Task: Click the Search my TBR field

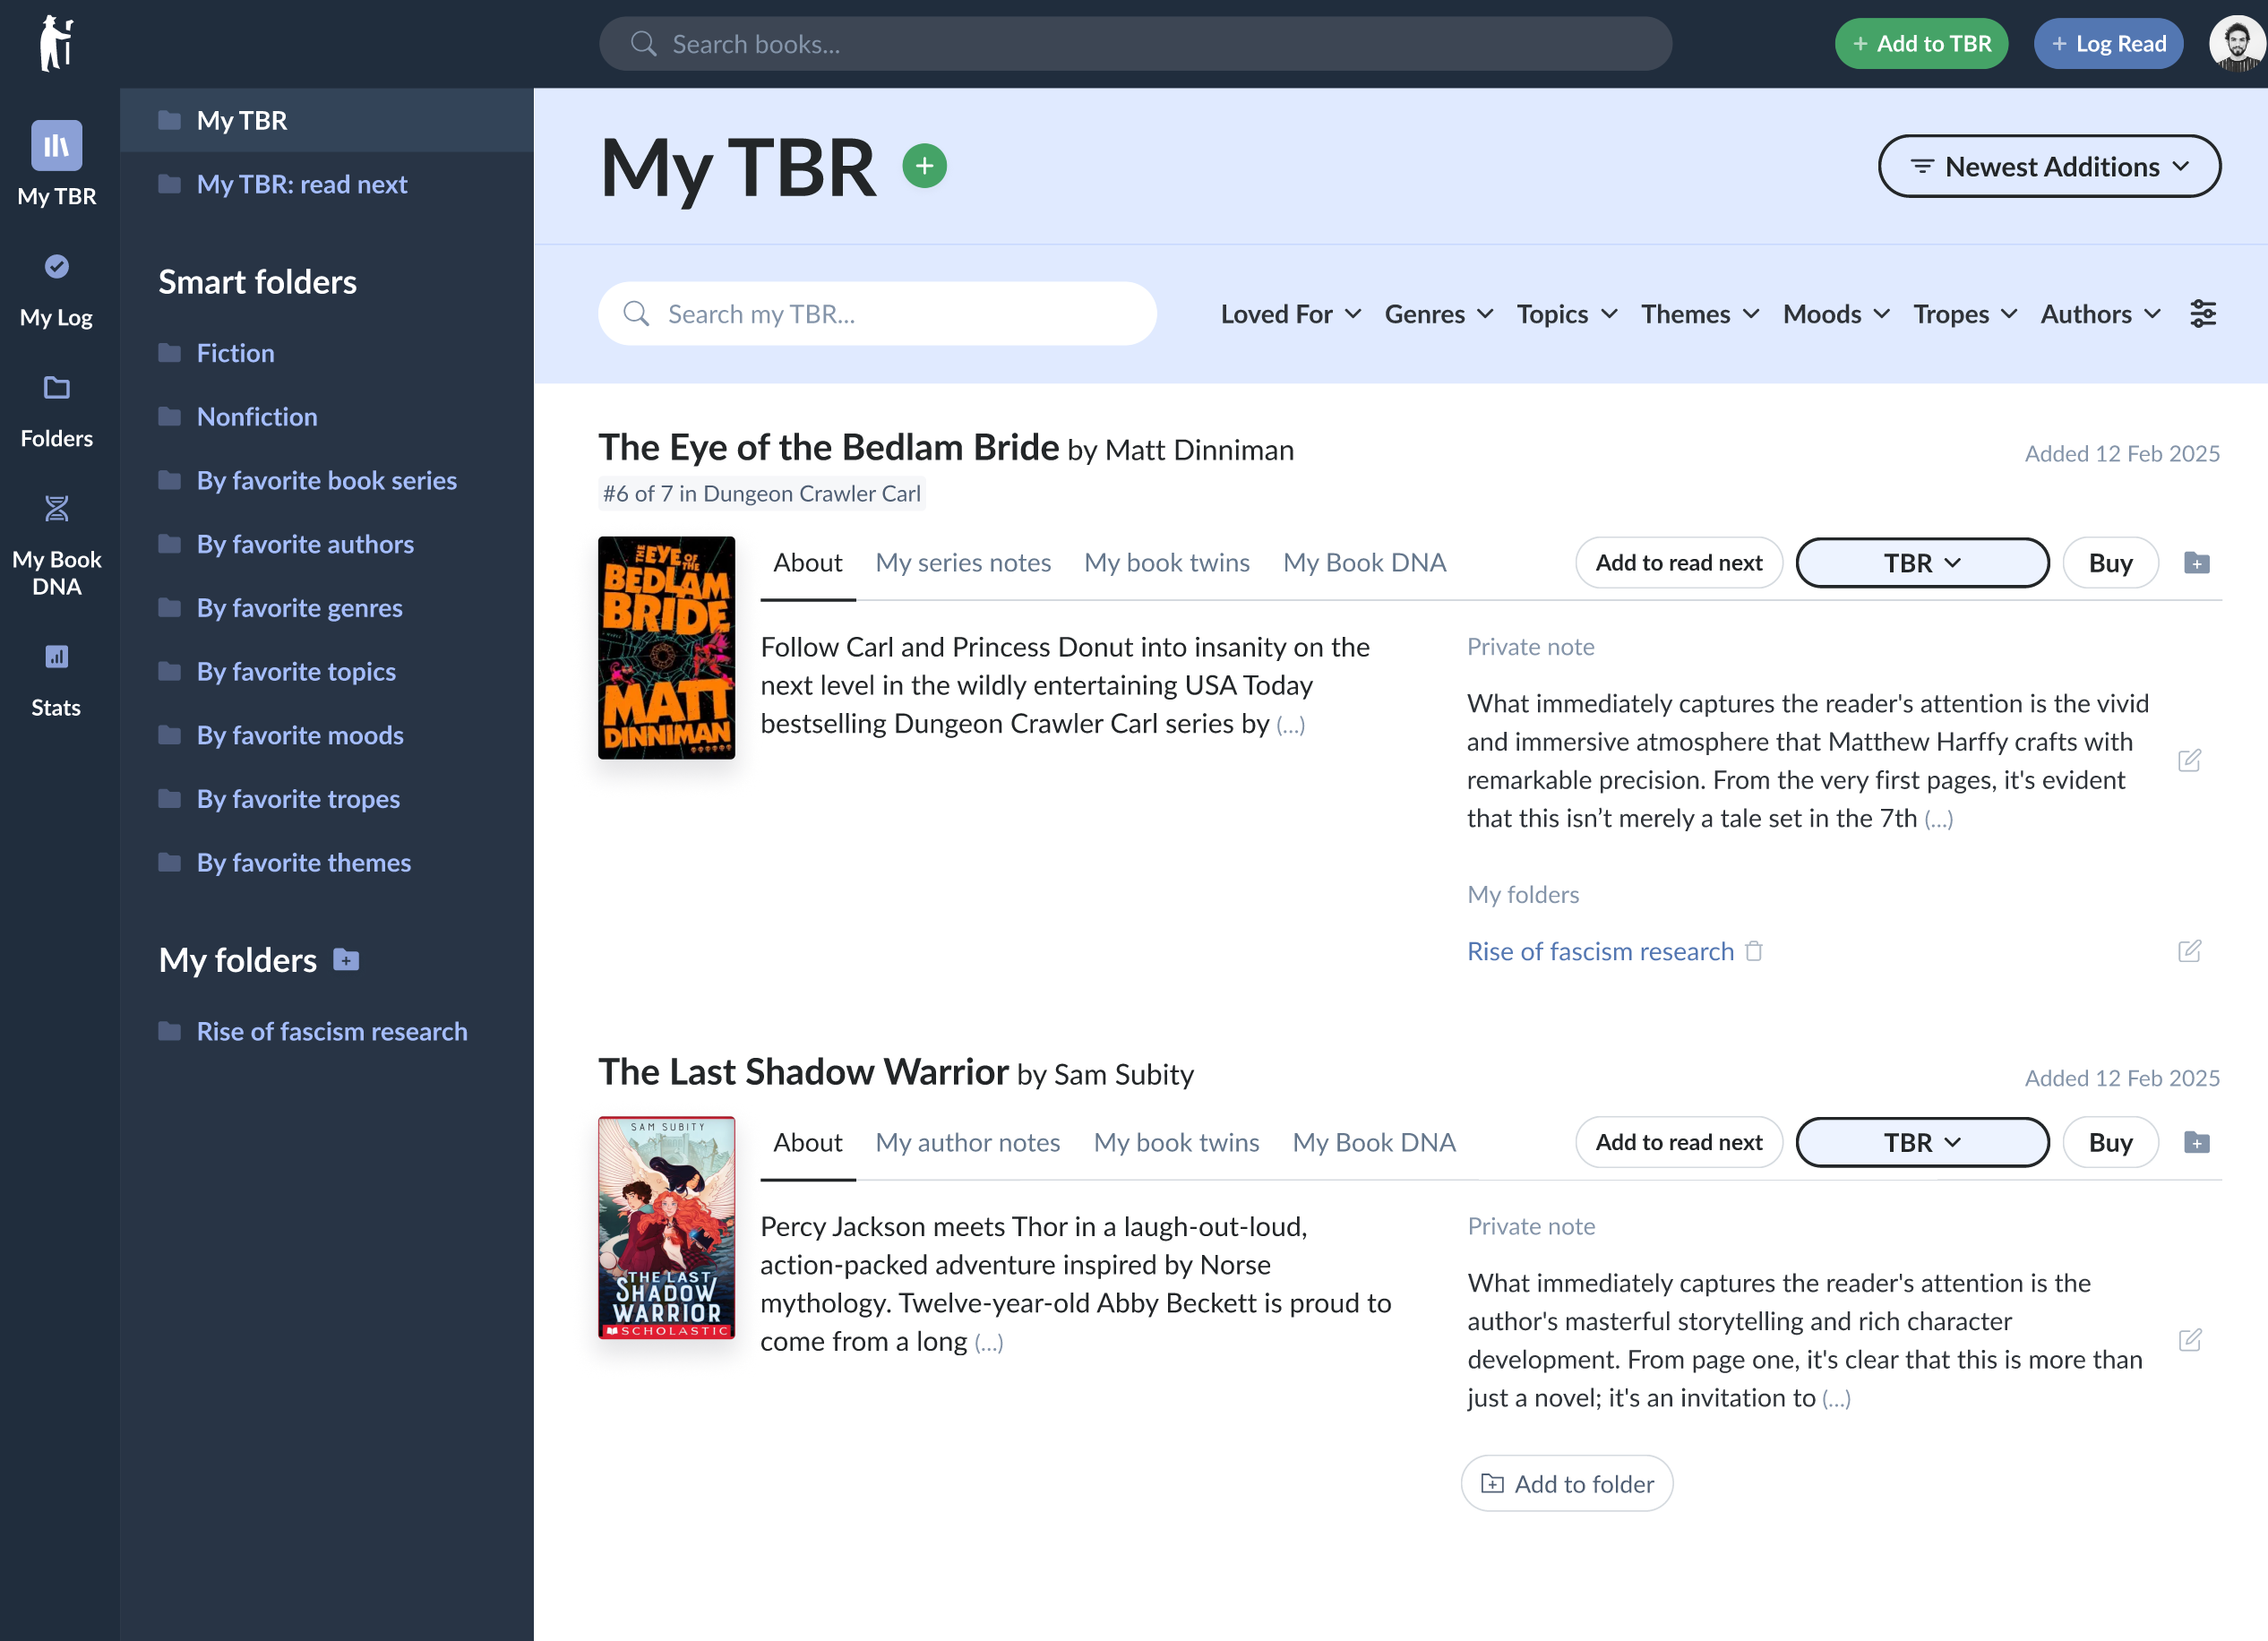Action: point(877,314)
